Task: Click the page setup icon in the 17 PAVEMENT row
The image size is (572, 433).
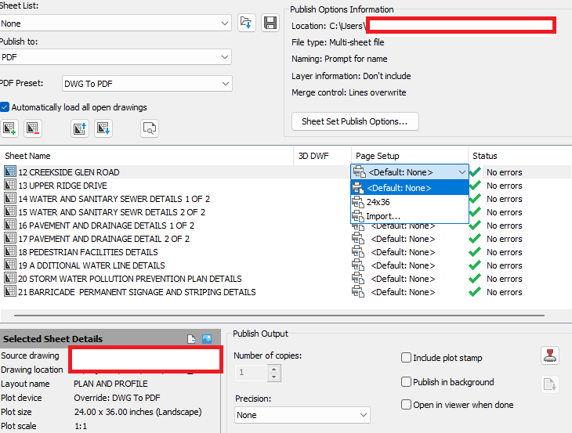Action: pyautogui.click(x=358, y=238)
